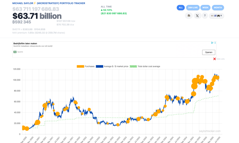This screenshot has width=239, height=143.
Task: Click the '52.13%' all-time gain
Action: [x=106, y=10]
